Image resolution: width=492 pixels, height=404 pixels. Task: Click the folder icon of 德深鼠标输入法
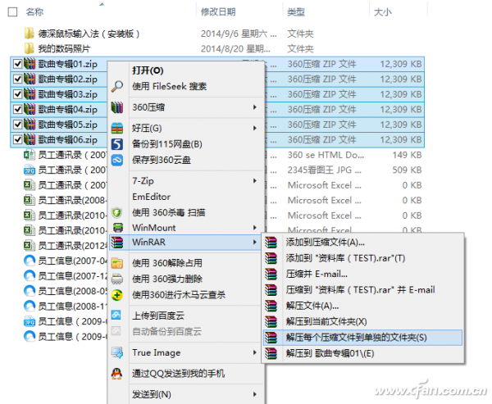click(30, 34)
